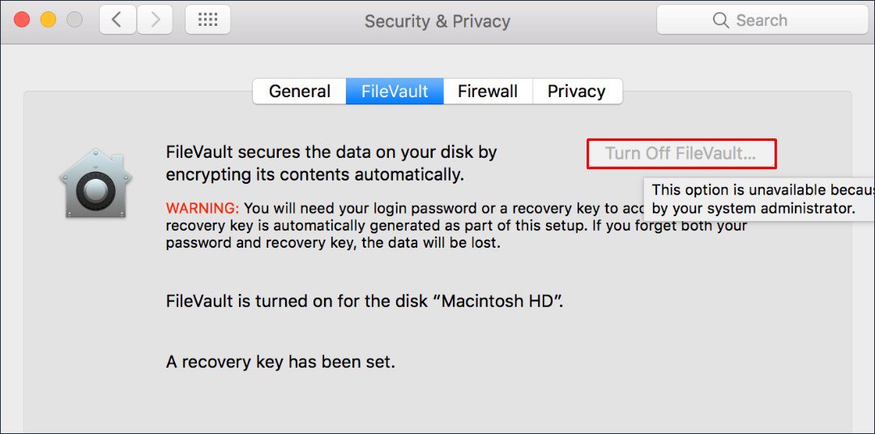Show all preferences with grid button

pyautogui.click(x=207, y=20)
